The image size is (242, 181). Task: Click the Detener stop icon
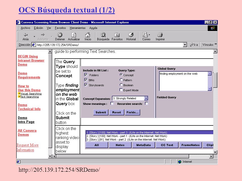(60, 35)
